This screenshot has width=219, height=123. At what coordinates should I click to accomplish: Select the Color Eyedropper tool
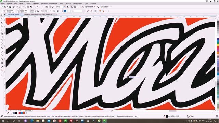pos(2,67)
